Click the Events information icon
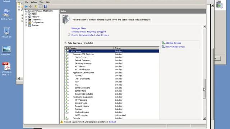The image size is (230, 129). (69, 35)
